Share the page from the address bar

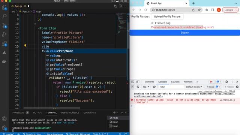pos(193,10)
